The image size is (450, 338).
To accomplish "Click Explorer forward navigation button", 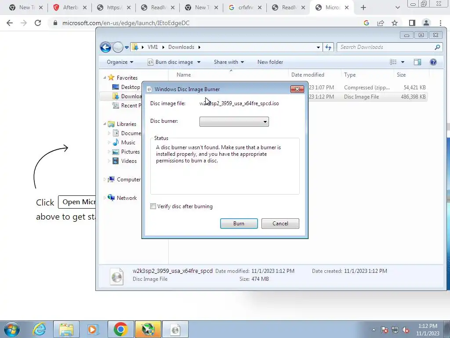I will coord(118,47).
